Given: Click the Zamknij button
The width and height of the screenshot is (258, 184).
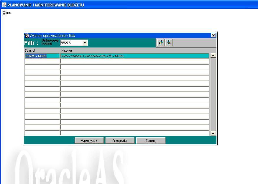Looking at the screenshot, I should click(x=151, y=141).
